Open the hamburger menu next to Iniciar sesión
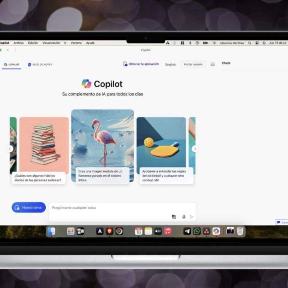The width and height of the screenshot is (288, 288). [x=213, y=64]
